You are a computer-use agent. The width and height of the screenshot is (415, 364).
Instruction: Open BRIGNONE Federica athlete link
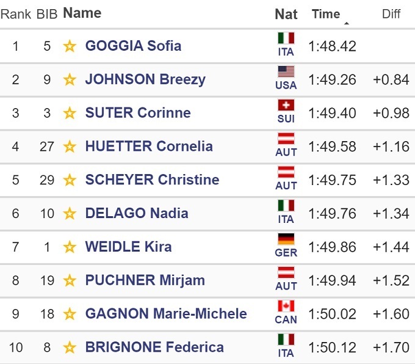tap(154, 348)
